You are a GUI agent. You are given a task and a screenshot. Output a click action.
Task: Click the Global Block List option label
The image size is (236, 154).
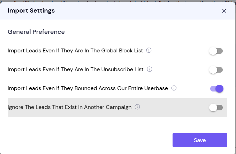pos(75,51)
